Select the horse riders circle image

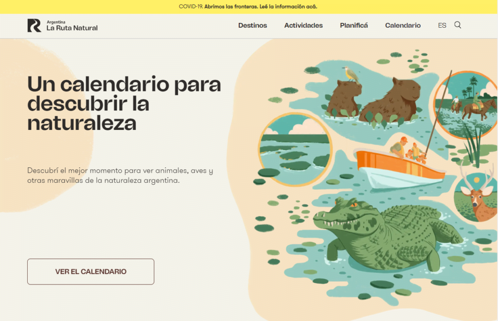465,105
